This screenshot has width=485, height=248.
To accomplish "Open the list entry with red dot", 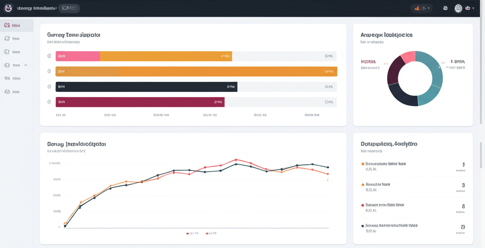I will pyautogui.click(x=386, y=205).
